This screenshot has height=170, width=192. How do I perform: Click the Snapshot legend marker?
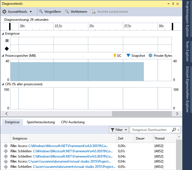click(x=128, y=55)
